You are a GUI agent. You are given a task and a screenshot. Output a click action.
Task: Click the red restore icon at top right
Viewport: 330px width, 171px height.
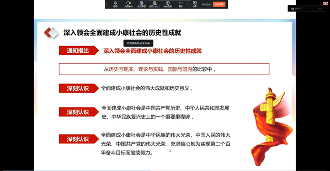[x=325, y=3]
